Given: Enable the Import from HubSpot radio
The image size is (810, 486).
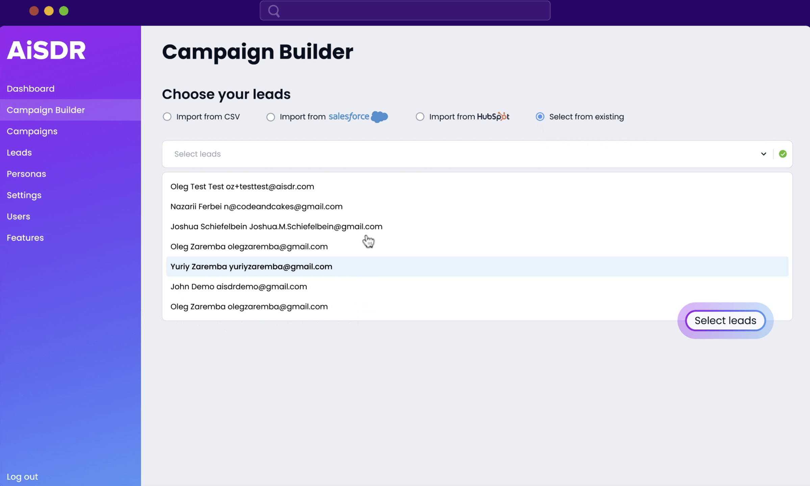Looking at the screenshot, I should [x=420, y=117].
